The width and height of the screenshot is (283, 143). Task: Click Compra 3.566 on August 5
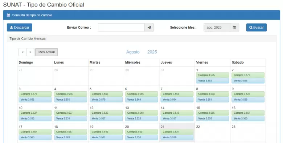[x=106, y=94]
